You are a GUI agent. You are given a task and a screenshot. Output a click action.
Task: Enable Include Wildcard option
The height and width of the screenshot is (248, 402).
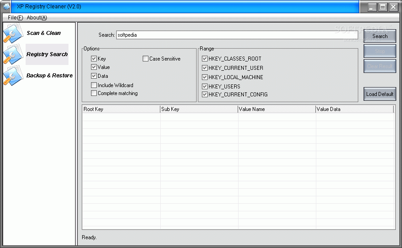[x=94, y=85]
